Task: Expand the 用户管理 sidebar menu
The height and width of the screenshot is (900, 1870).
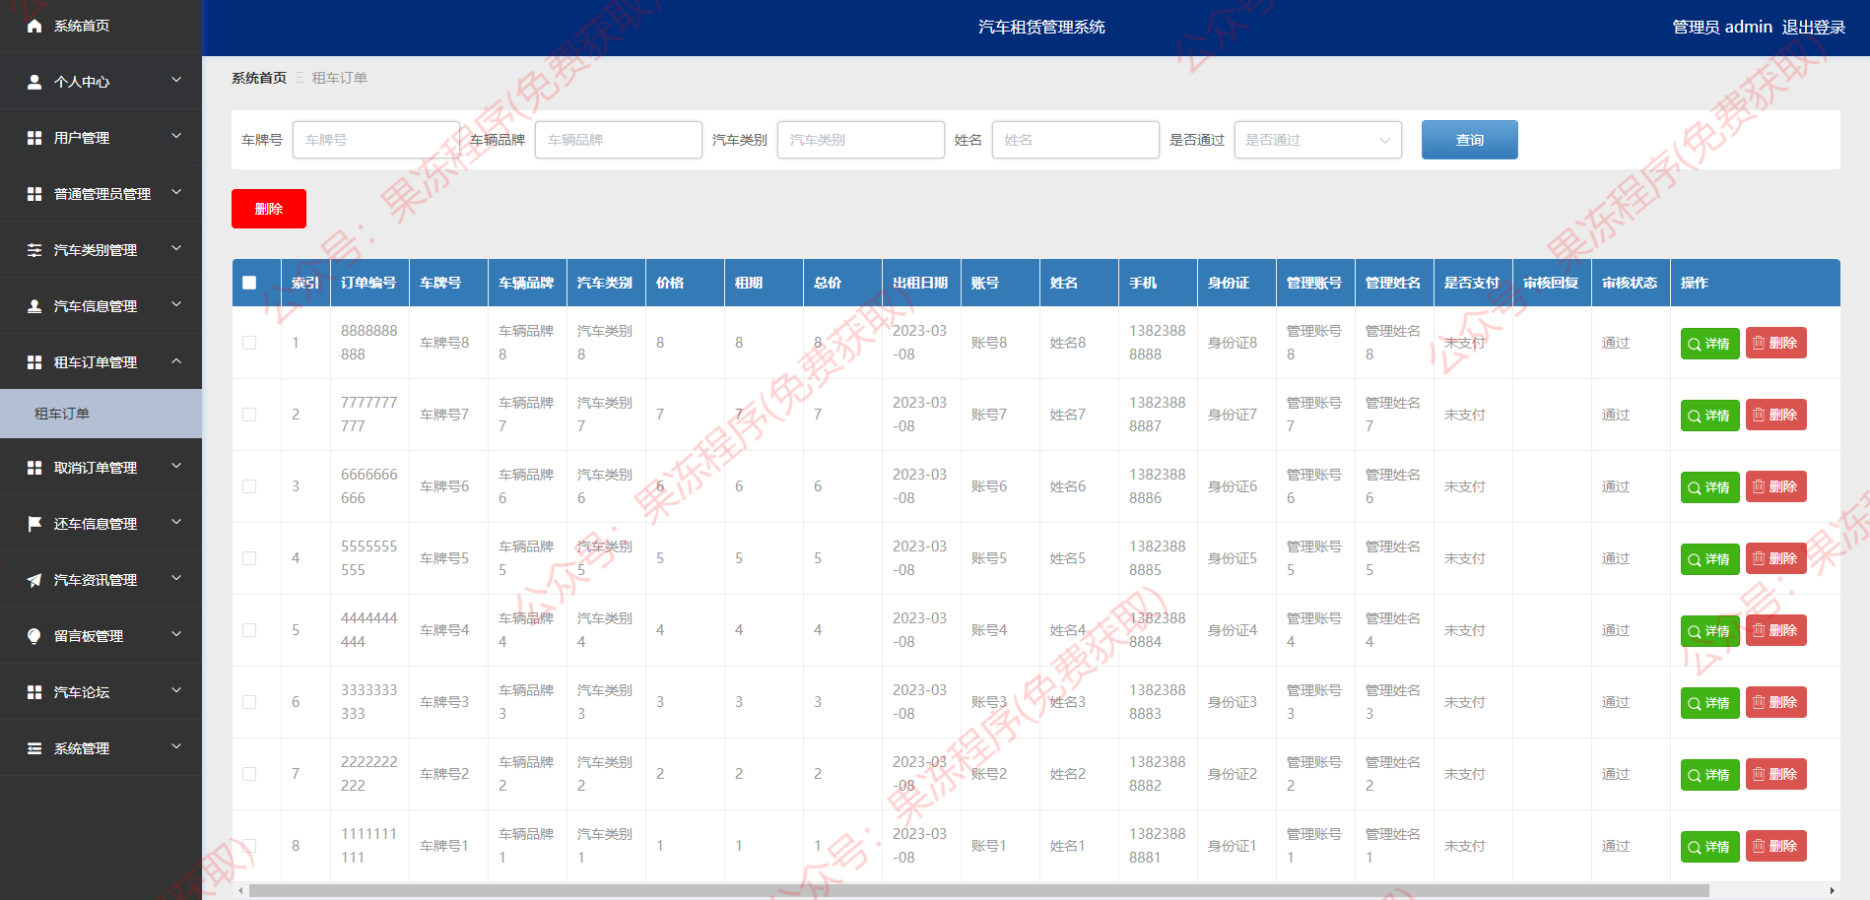Action: coord(101,138)
